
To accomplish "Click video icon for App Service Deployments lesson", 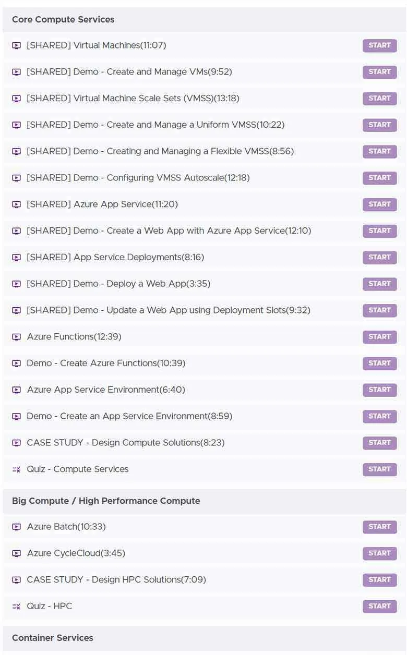I will click(16, 258).
